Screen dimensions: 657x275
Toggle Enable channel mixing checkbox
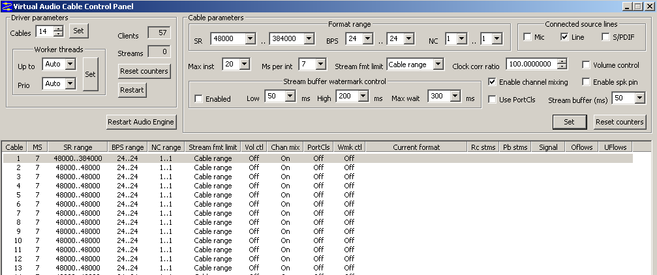click(492, 82)
